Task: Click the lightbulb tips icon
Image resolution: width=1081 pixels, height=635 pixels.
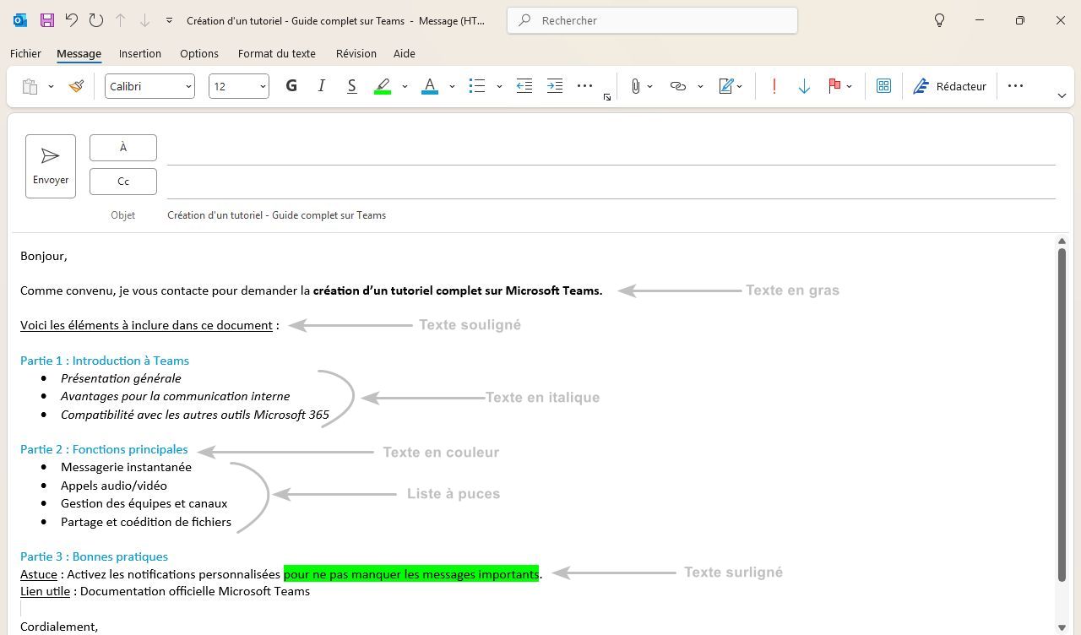Action: click(939, 20)
